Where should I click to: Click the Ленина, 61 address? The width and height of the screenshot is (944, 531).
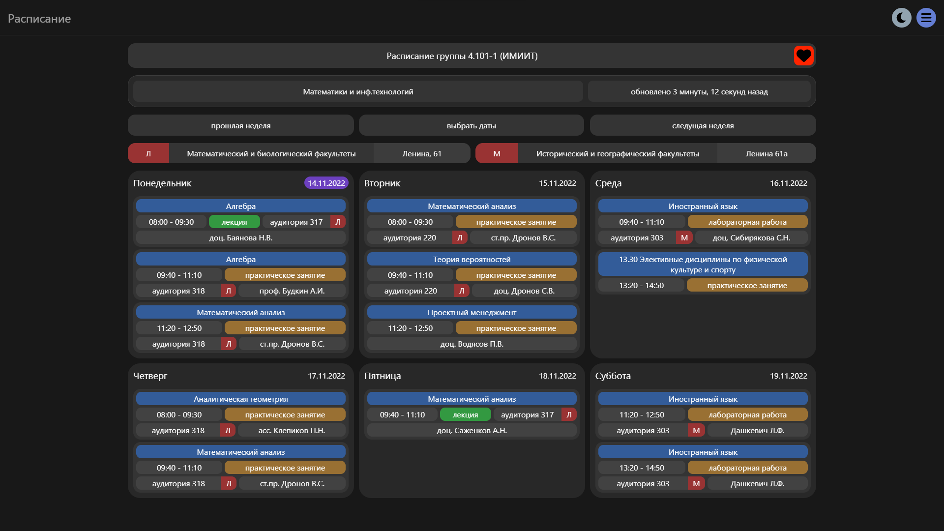(422, 153)
